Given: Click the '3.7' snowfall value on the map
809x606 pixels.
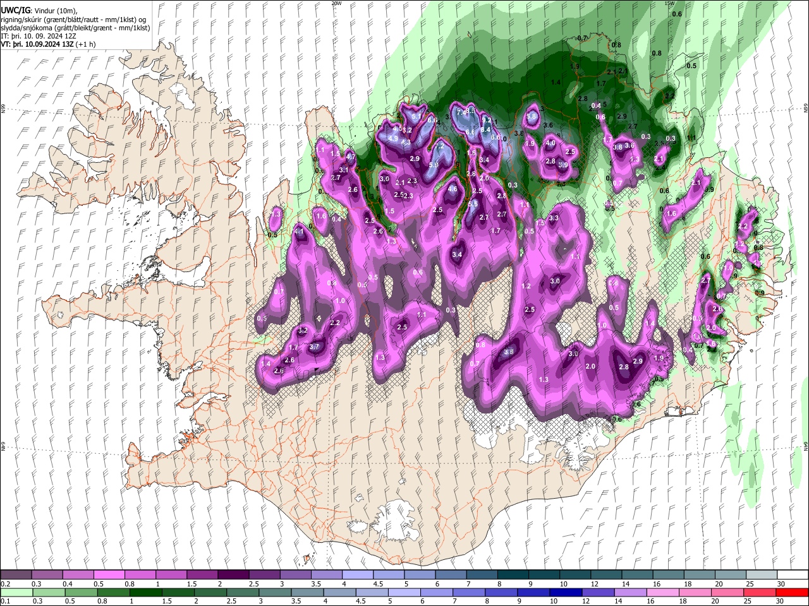Looking at the screenshot, I should click(314, 347).
